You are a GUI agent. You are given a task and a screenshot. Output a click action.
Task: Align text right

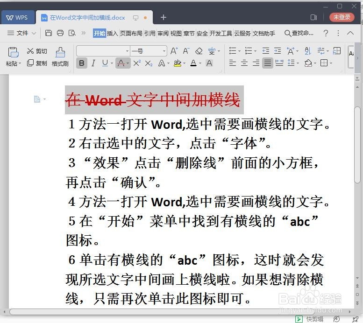(x=256, y=63)
